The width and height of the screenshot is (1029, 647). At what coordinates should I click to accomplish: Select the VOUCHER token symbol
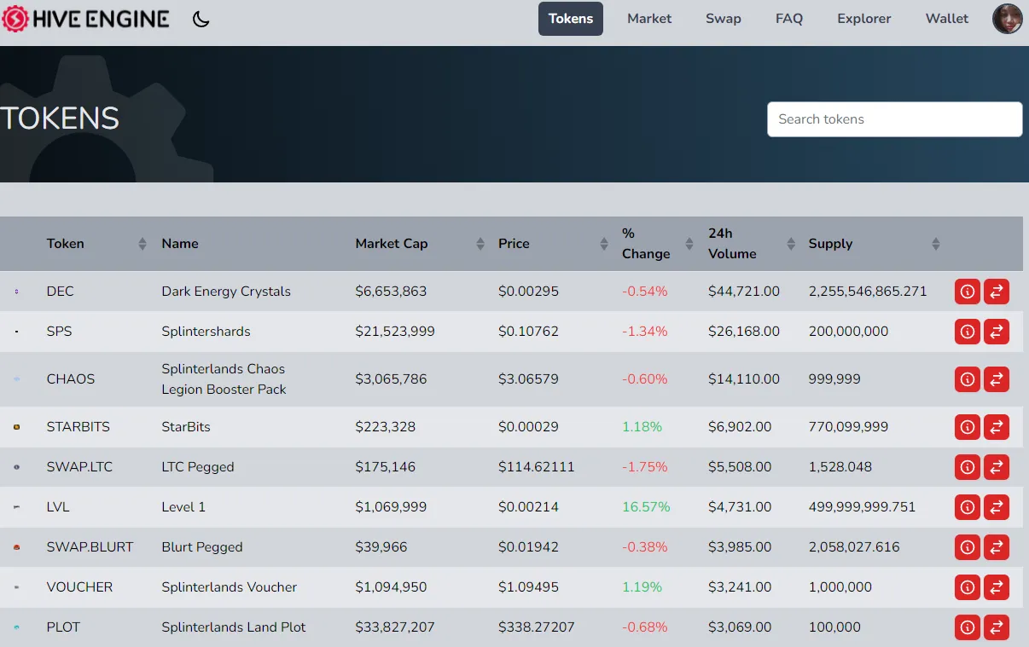(x=79, y=587)
